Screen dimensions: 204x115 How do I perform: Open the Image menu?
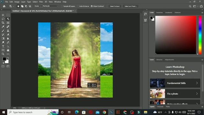click(x=17, y=2)
